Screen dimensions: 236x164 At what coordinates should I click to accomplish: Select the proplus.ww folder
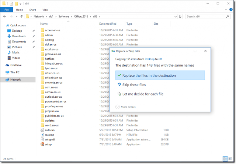[x=52, y=111]
